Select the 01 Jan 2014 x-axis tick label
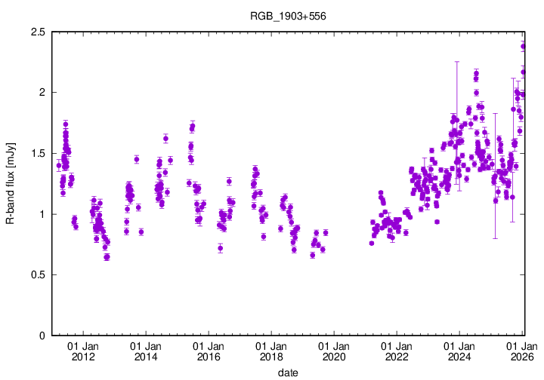Viewport: 544px width, 380px height. (x=146, y=351)
